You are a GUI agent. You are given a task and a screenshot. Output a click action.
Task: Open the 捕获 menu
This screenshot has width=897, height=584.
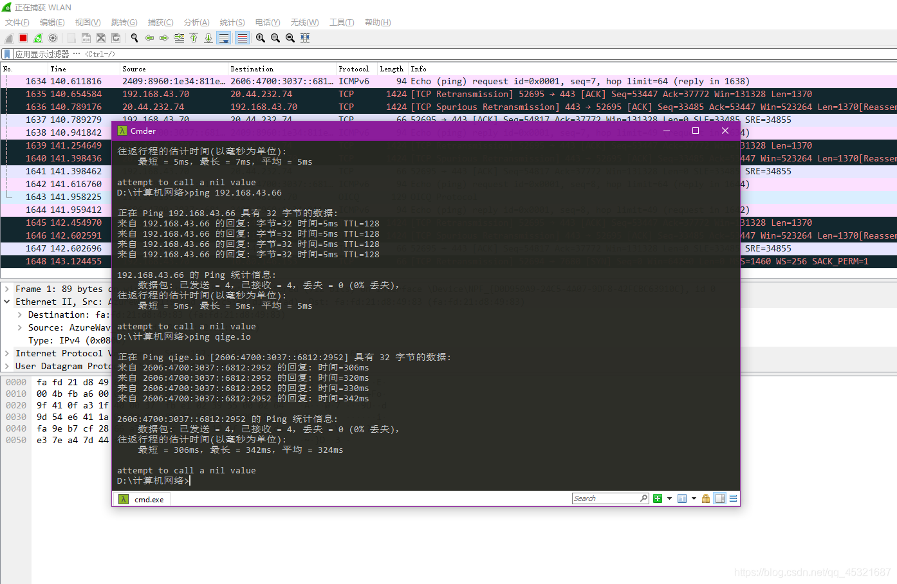click(x=160, y=23)
